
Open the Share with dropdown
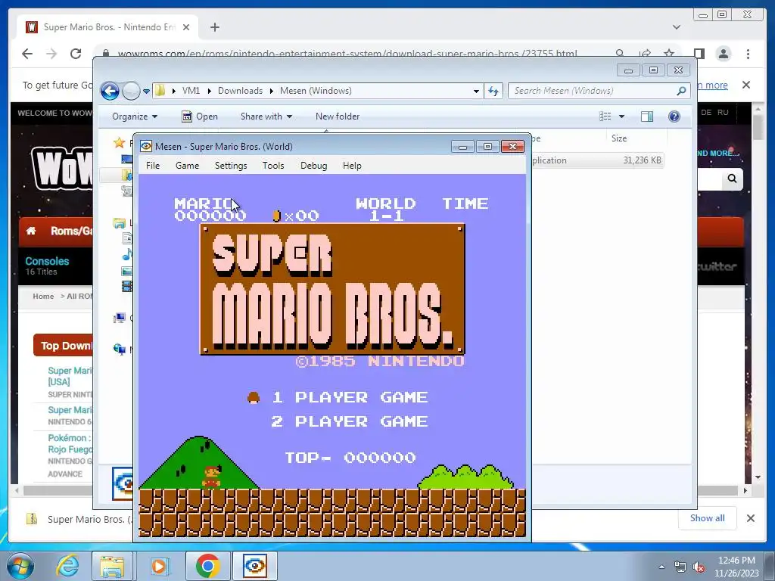[x=266, y=117]
